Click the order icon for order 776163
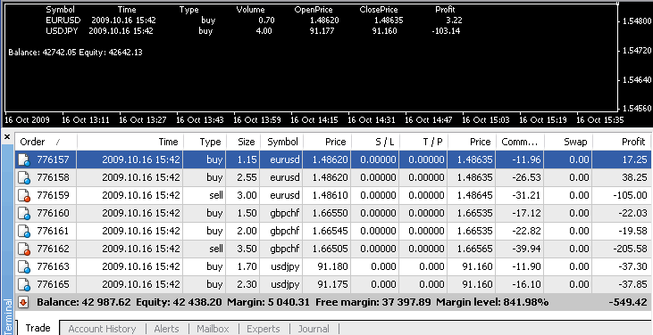 click(x=24, y=267)
